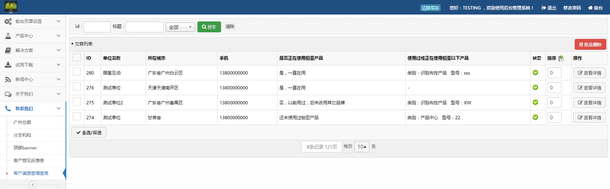Click the 退出 logout icon link
The width and height of the screenshot is (610, 189).
(x=548, y=8)
